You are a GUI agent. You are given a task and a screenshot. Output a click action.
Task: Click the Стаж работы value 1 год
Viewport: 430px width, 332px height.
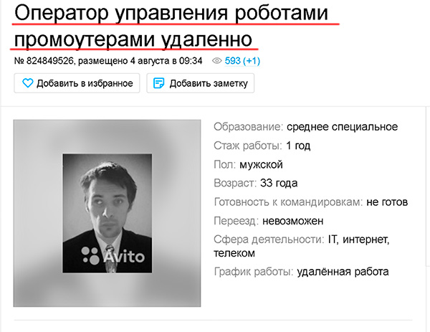point(298,146)
